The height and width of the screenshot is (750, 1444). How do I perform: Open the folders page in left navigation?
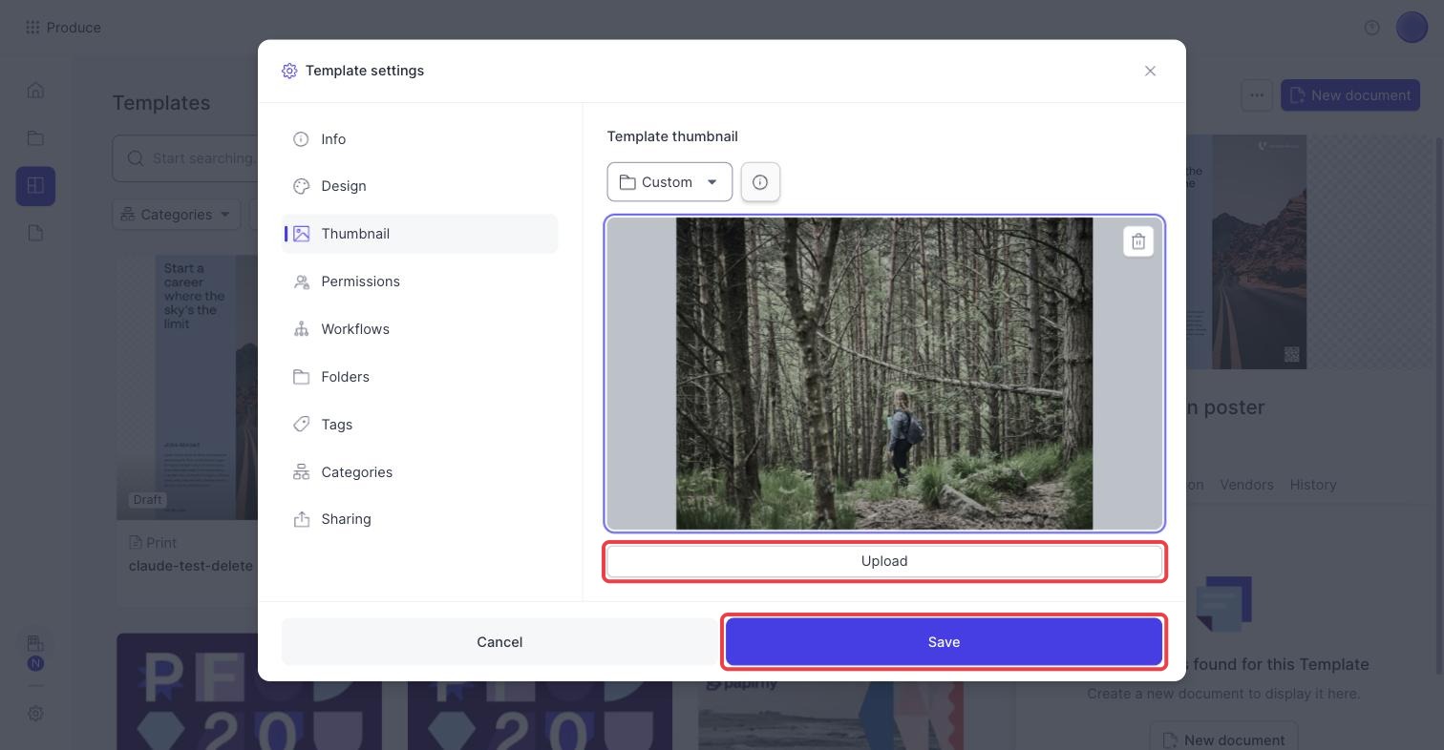click(35, 138)
